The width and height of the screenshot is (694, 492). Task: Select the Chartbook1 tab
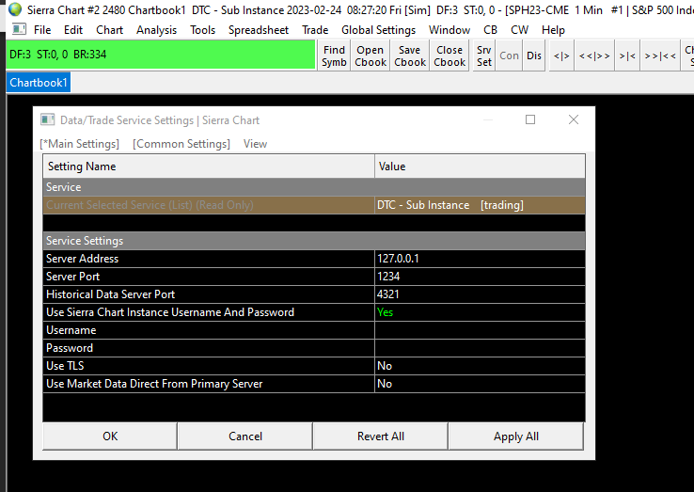coord(39,83)
